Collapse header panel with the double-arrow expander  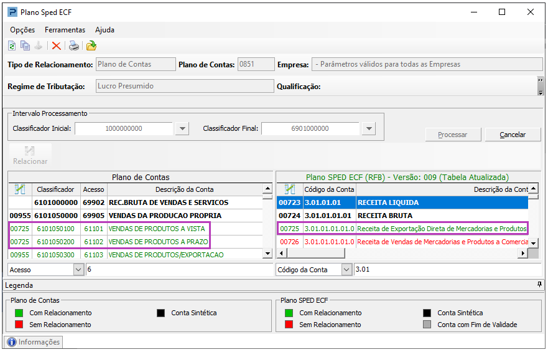tap(541, 86)
